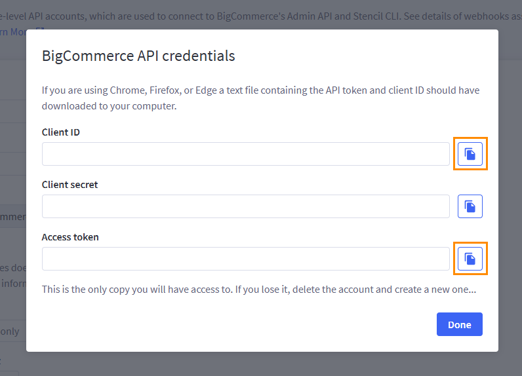Viewport: 522px width, 376px height.
Task: Focus the Client secret input box
Action: [245, 206]
